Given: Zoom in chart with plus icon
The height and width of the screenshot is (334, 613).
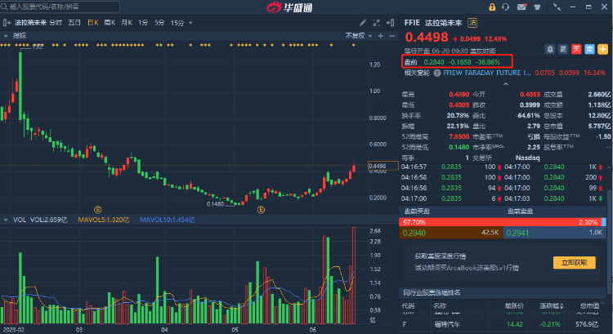Looking at the screenshot, I should point(380,36).
